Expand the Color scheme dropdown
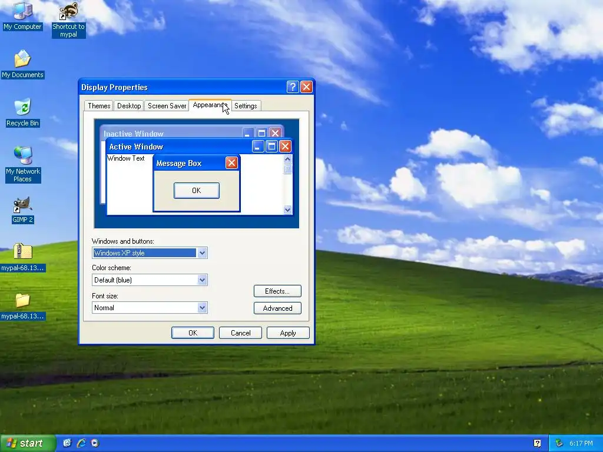 coord(203,280)
